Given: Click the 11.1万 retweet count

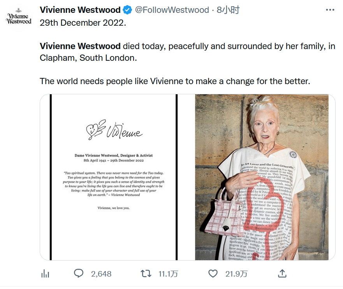Looking at the screenshot, I should pyautogui.click(x=167, y=274).
